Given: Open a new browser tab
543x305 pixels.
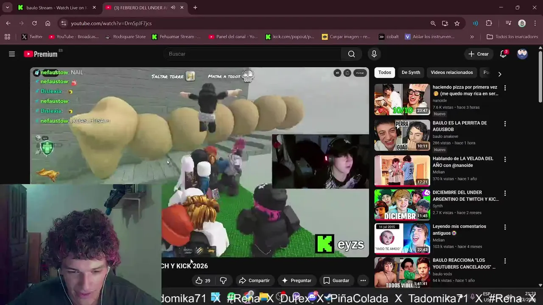Looking at the screenshot, I should click(195, 8).
